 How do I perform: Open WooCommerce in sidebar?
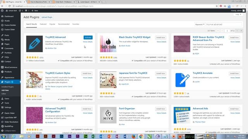(11, 67)
